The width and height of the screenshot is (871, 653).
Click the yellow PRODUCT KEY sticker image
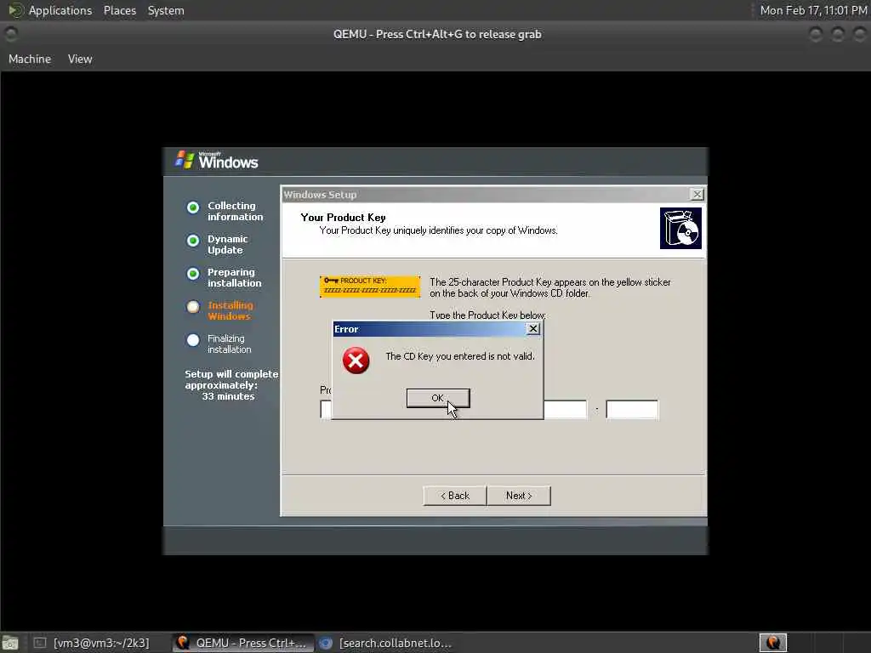(370, 287)
